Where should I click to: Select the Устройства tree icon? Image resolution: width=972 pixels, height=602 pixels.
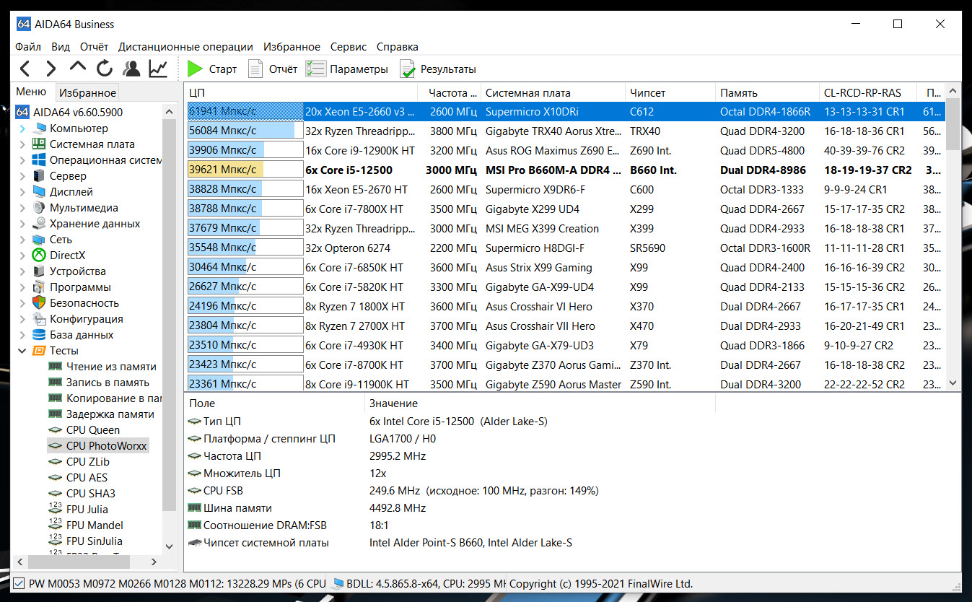coord(39,271)
